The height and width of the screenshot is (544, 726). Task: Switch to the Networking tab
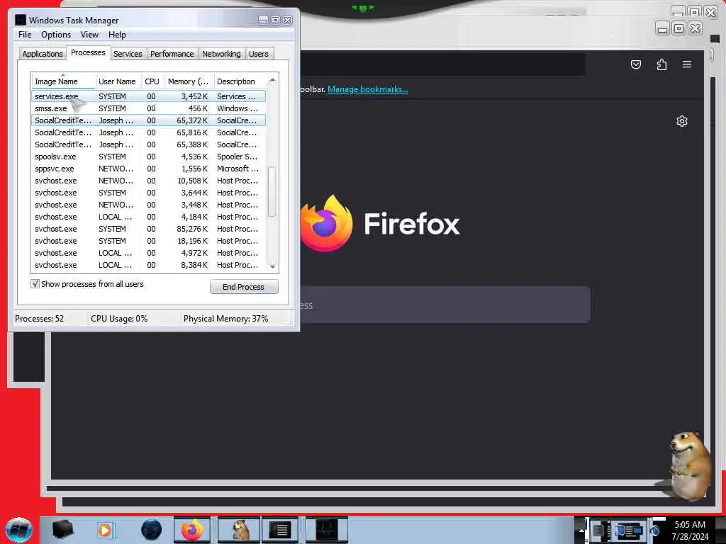pyautogui.click(x=221, y=54)
